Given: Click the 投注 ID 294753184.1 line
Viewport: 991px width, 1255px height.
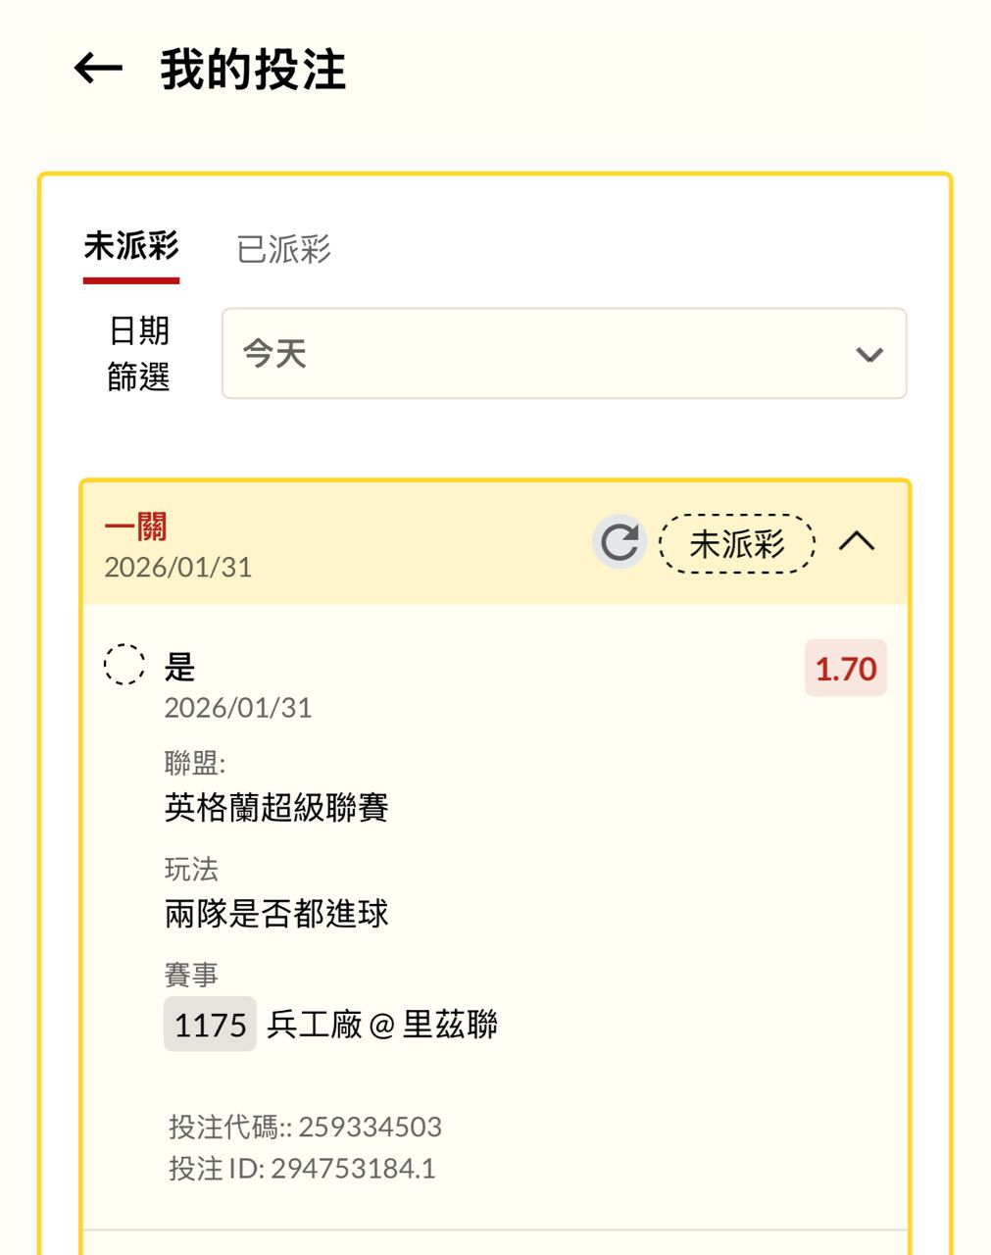Looking at the screenshot, I should click(302, 1169).
